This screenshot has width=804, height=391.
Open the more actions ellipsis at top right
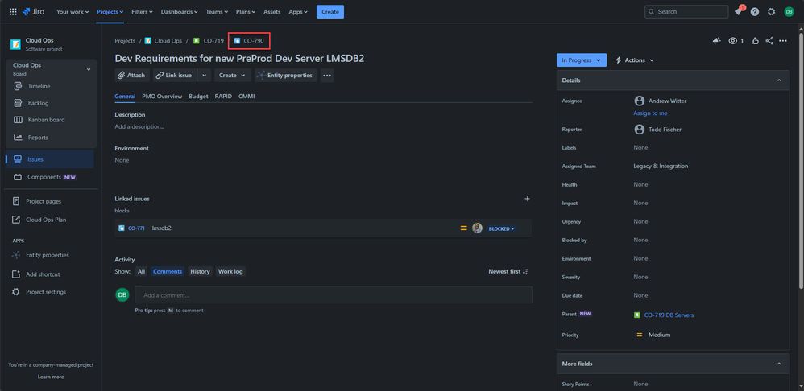(x=783, y=41)
